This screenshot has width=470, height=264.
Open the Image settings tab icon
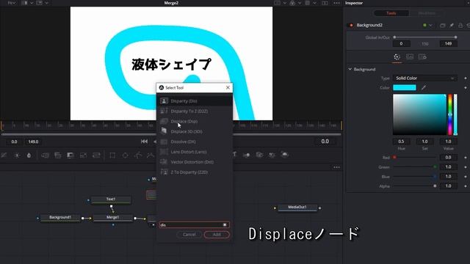coord(410,56)
